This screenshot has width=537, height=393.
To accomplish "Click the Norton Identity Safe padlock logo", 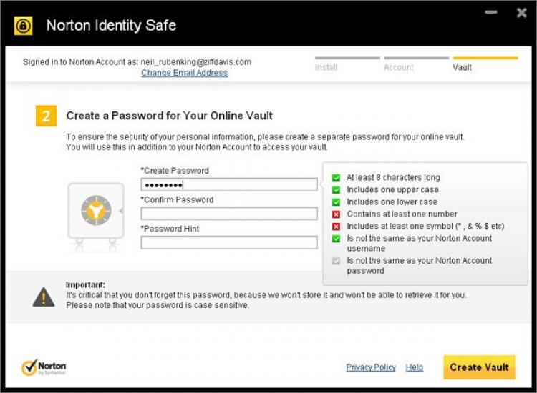I will (x=24, y=26).
